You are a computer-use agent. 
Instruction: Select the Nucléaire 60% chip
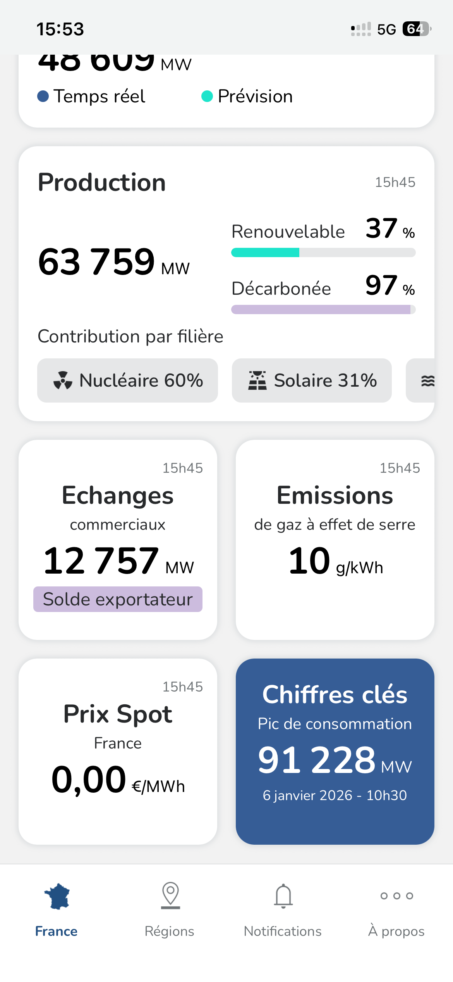click(127, 380)
